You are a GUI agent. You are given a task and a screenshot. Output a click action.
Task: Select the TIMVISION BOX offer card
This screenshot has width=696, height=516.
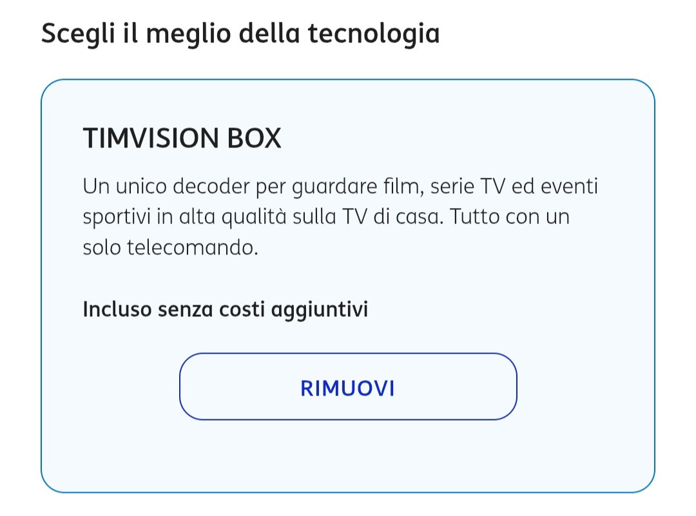[348, 286]
